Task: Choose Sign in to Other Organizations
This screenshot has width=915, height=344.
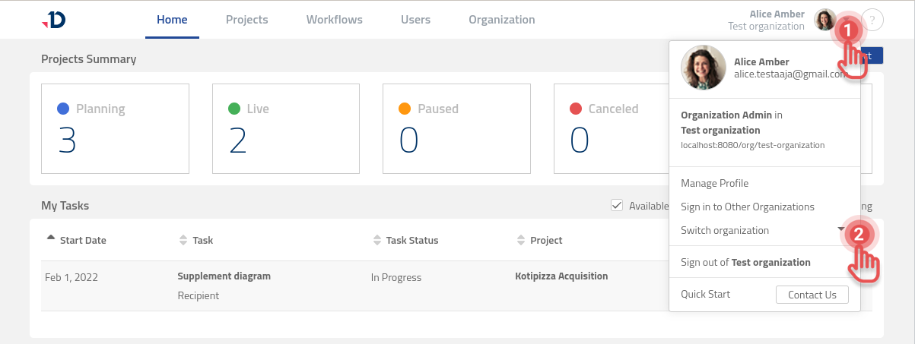Action: [x=747, y=207]
